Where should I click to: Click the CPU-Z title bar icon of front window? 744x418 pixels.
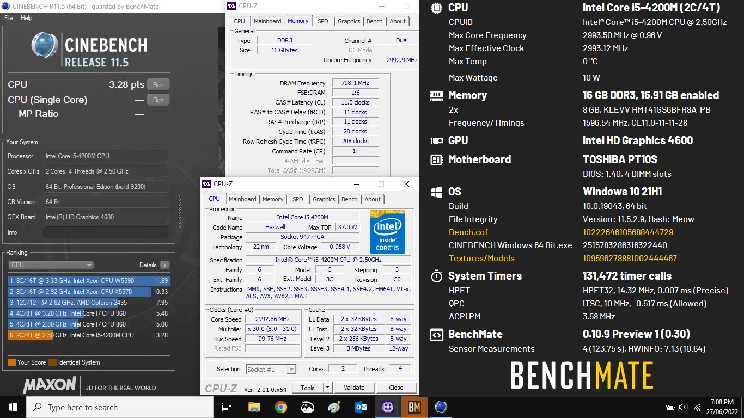[x=207, y=184]
